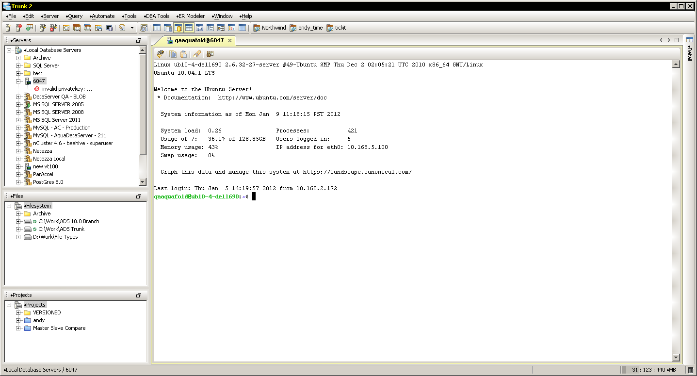Expand the Netezza Local node
This screenshot has width=697, height=376.
(x=18, y=159)
